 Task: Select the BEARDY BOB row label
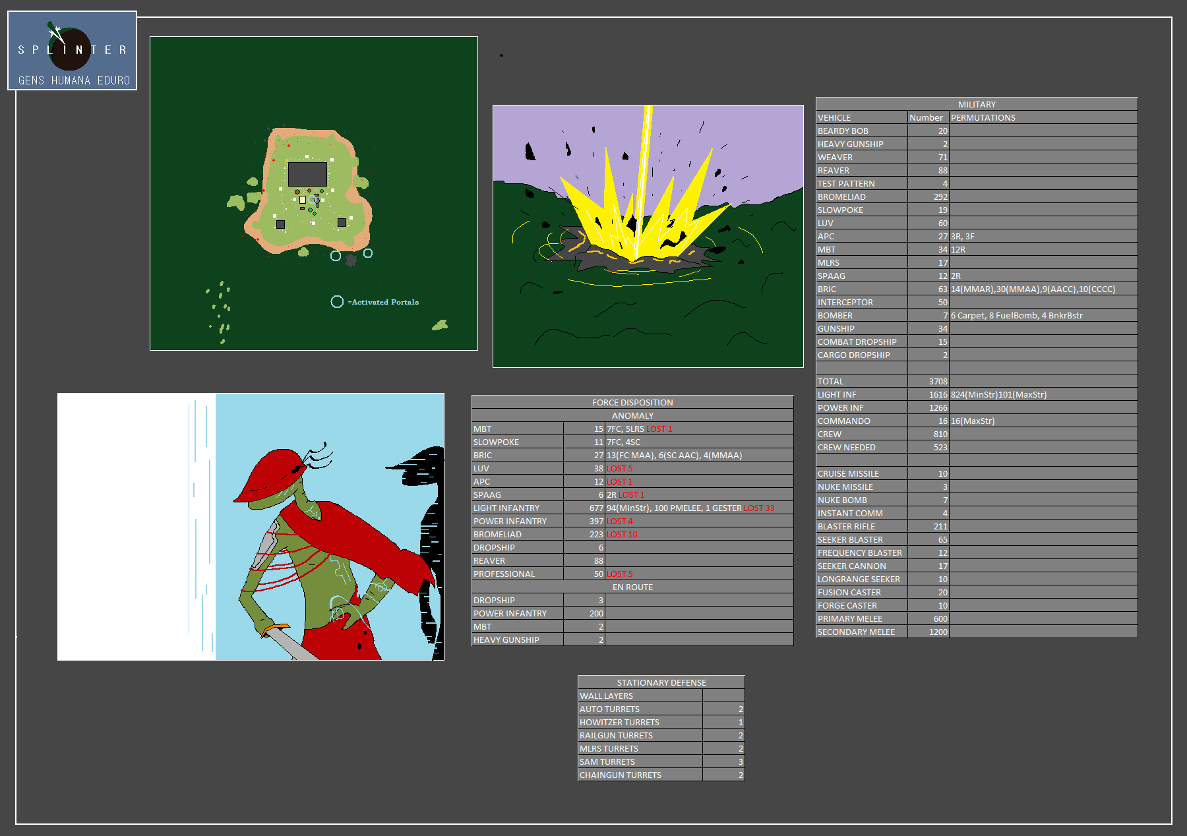click(x=843, y=131)
